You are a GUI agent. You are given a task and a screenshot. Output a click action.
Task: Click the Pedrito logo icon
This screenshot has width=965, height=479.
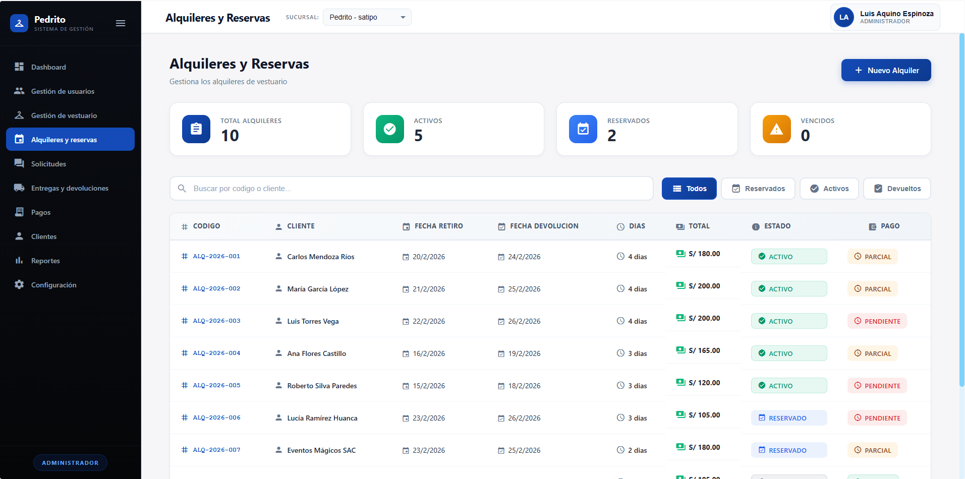point(19,23)
